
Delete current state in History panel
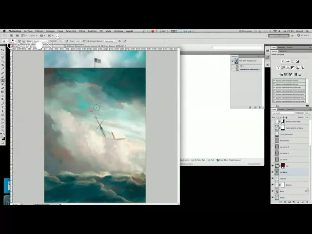[x=260, y=107]
